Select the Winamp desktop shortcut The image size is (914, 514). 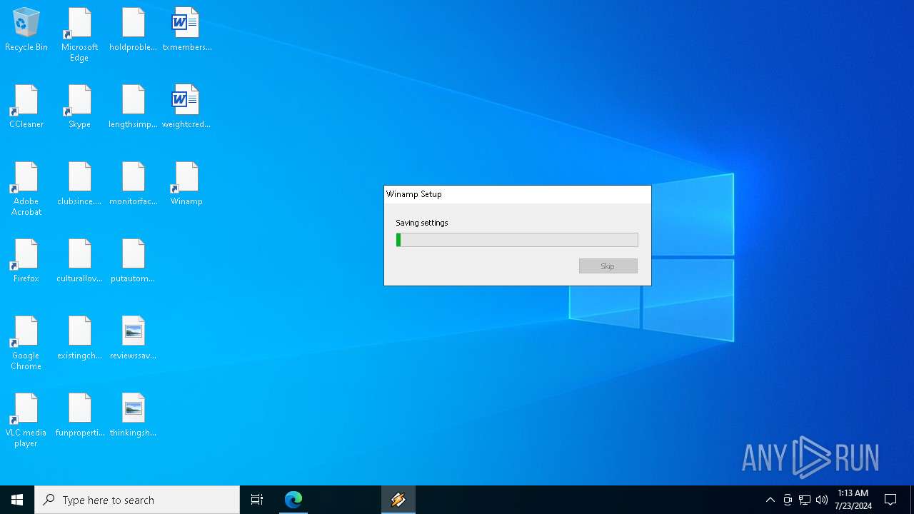pos(186,184)
